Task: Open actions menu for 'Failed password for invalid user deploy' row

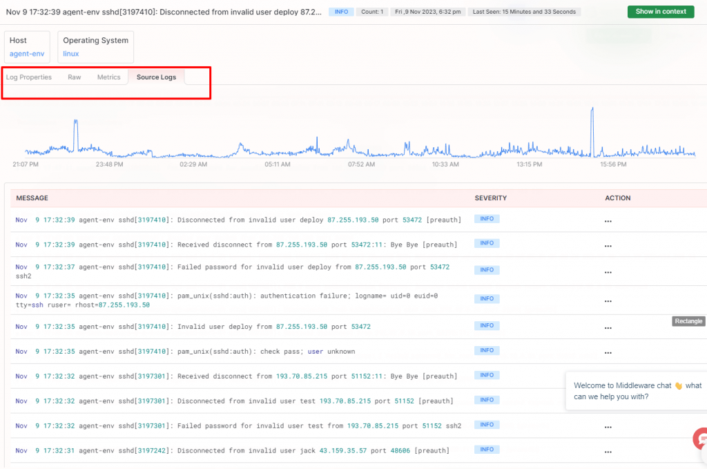Action: pos(608,272)
